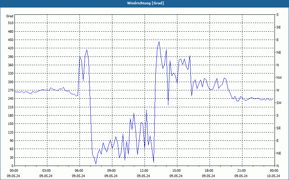Choose the 150 tick label on the left axis

coord(11,124)
